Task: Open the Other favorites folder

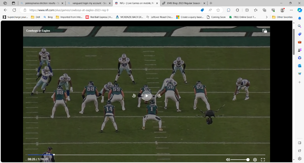Action: pos(282,17)
